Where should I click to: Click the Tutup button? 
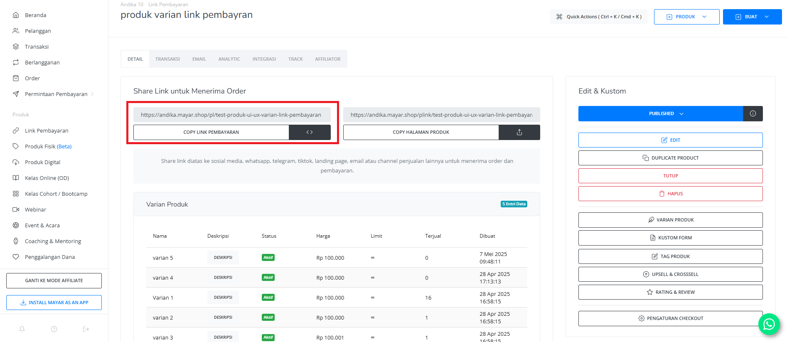coord(671,176)
